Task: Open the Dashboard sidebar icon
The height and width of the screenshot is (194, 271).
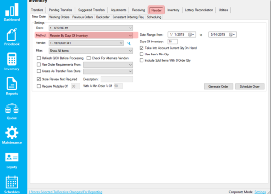Action: pyautogui.click(x=12, y=12)
